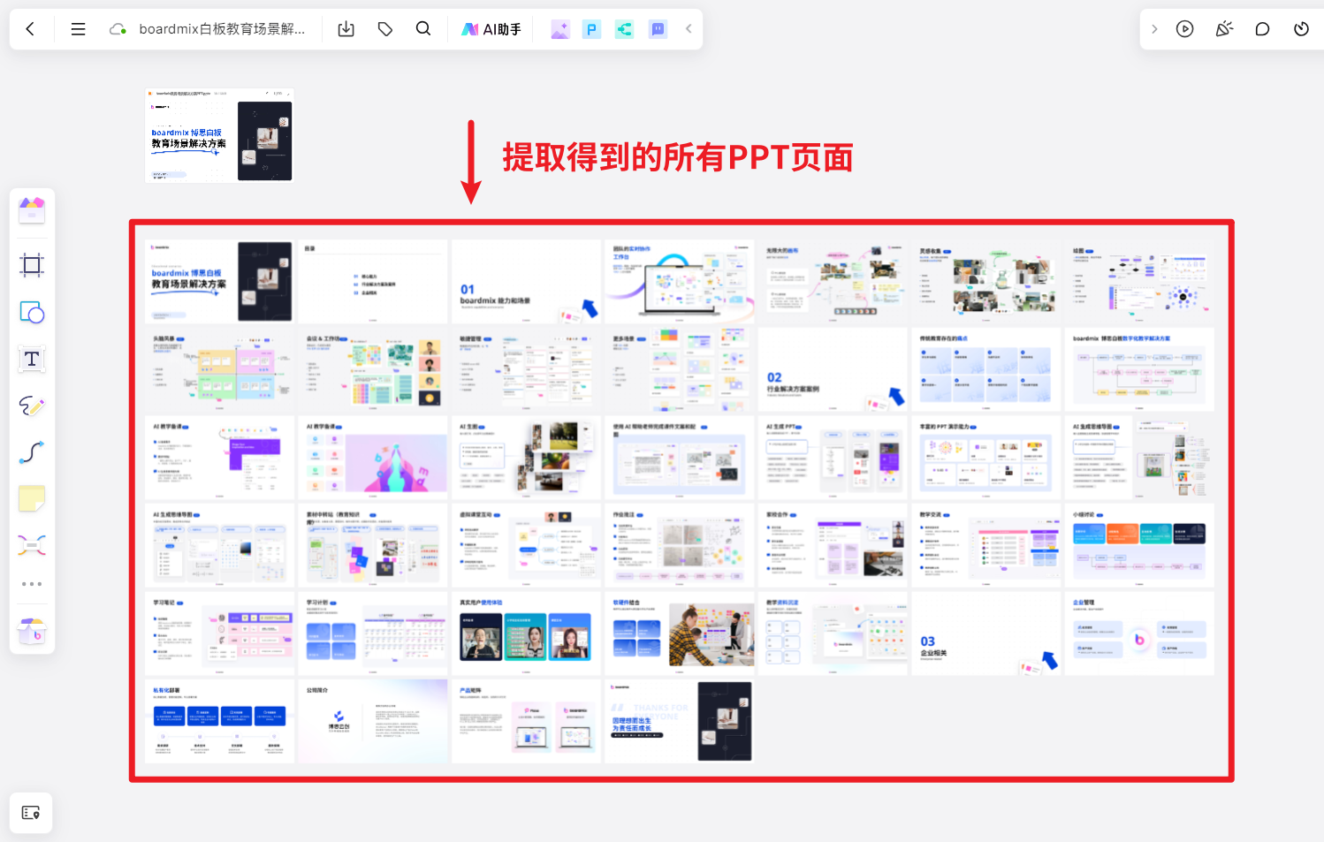Select the 软硬件结合 slide
Viewport: 1324px width, 842px height.
coord(680,633)
